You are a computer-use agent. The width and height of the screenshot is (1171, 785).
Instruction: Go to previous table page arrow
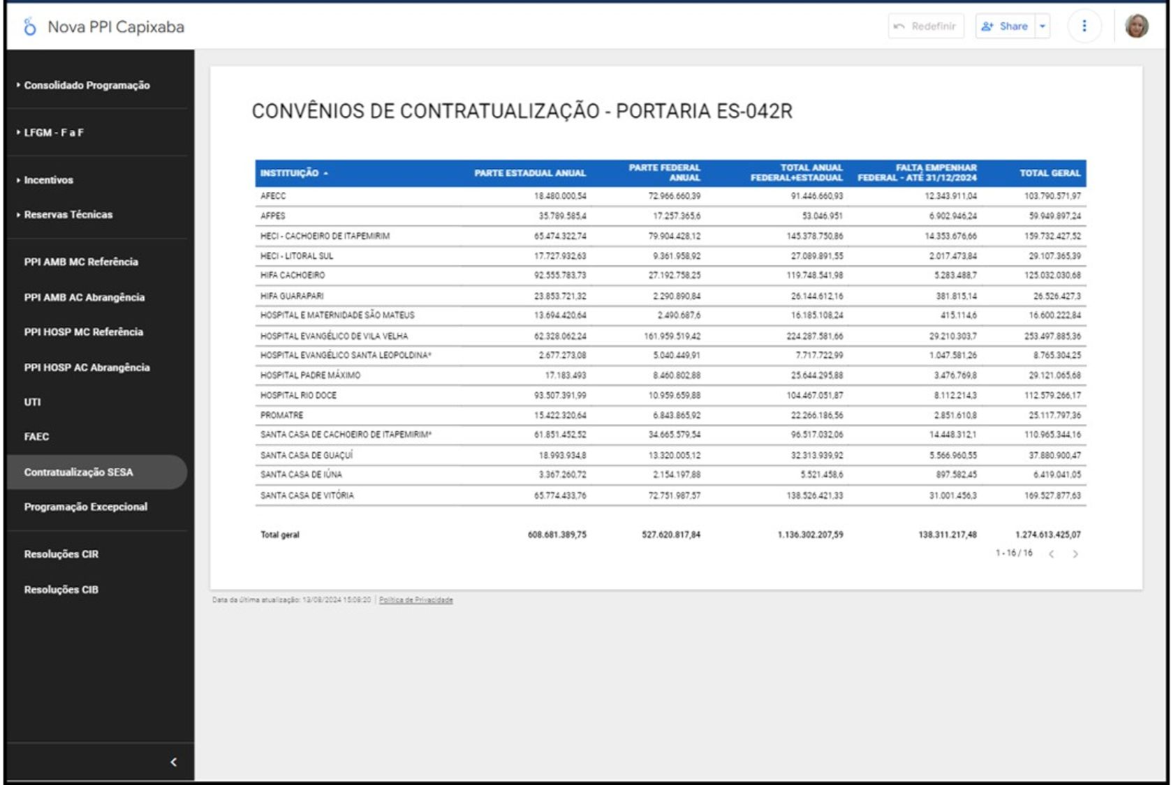1052,554
